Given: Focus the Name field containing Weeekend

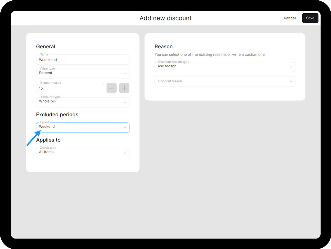Looking at the screenshot, I should [x=83, y=60].
